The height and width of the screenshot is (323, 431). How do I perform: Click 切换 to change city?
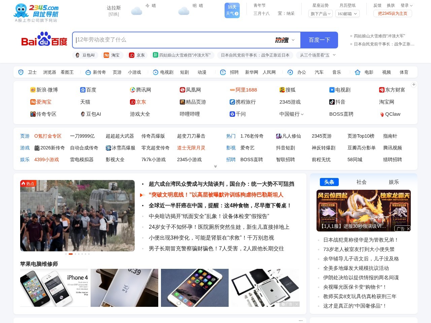point(114,14)
